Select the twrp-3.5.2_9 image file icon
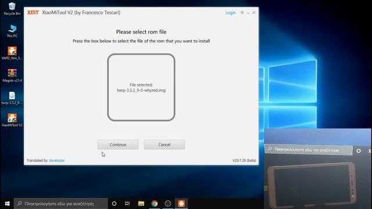Screen dimensions: 372x209 pos(12,98)
